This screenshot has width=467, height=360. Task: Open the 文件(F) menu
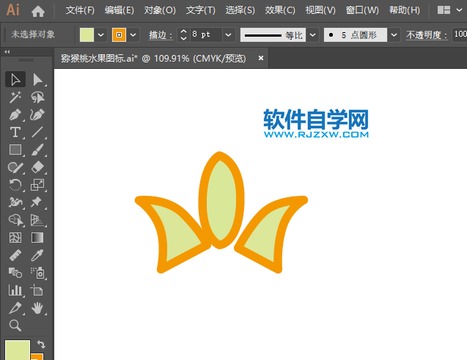pos(80,10)
